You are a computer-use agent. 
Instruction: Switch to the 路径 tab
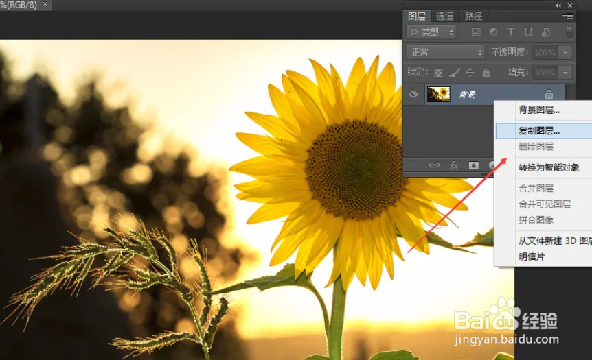473,16
